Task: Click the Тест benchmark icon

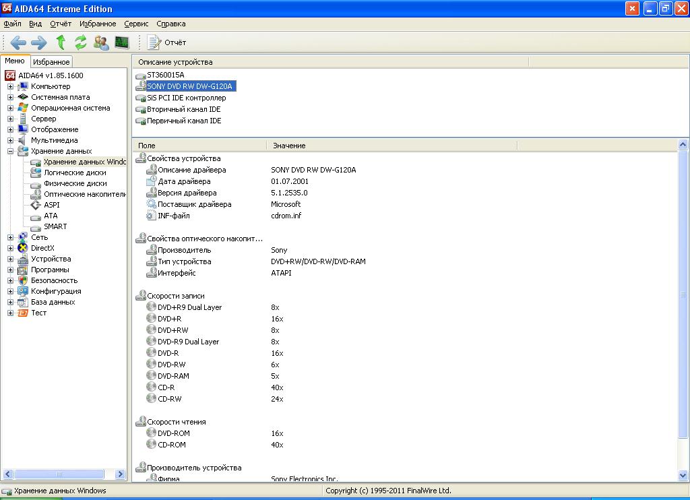Action: point(23,313)
